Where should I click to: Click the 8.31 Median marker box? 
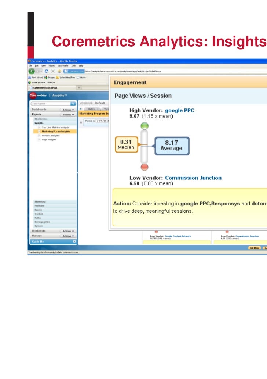[x=127, y=144]
